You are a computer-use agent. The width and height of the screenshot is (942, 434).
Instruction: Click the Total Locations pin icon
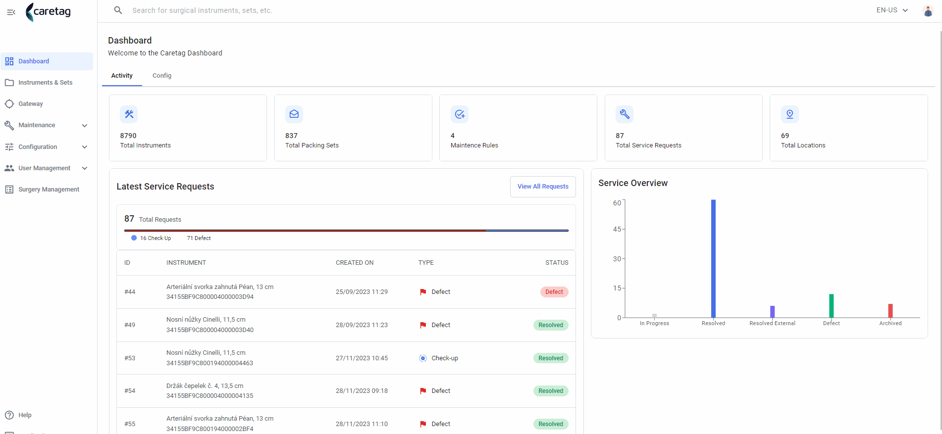point(790,114)
